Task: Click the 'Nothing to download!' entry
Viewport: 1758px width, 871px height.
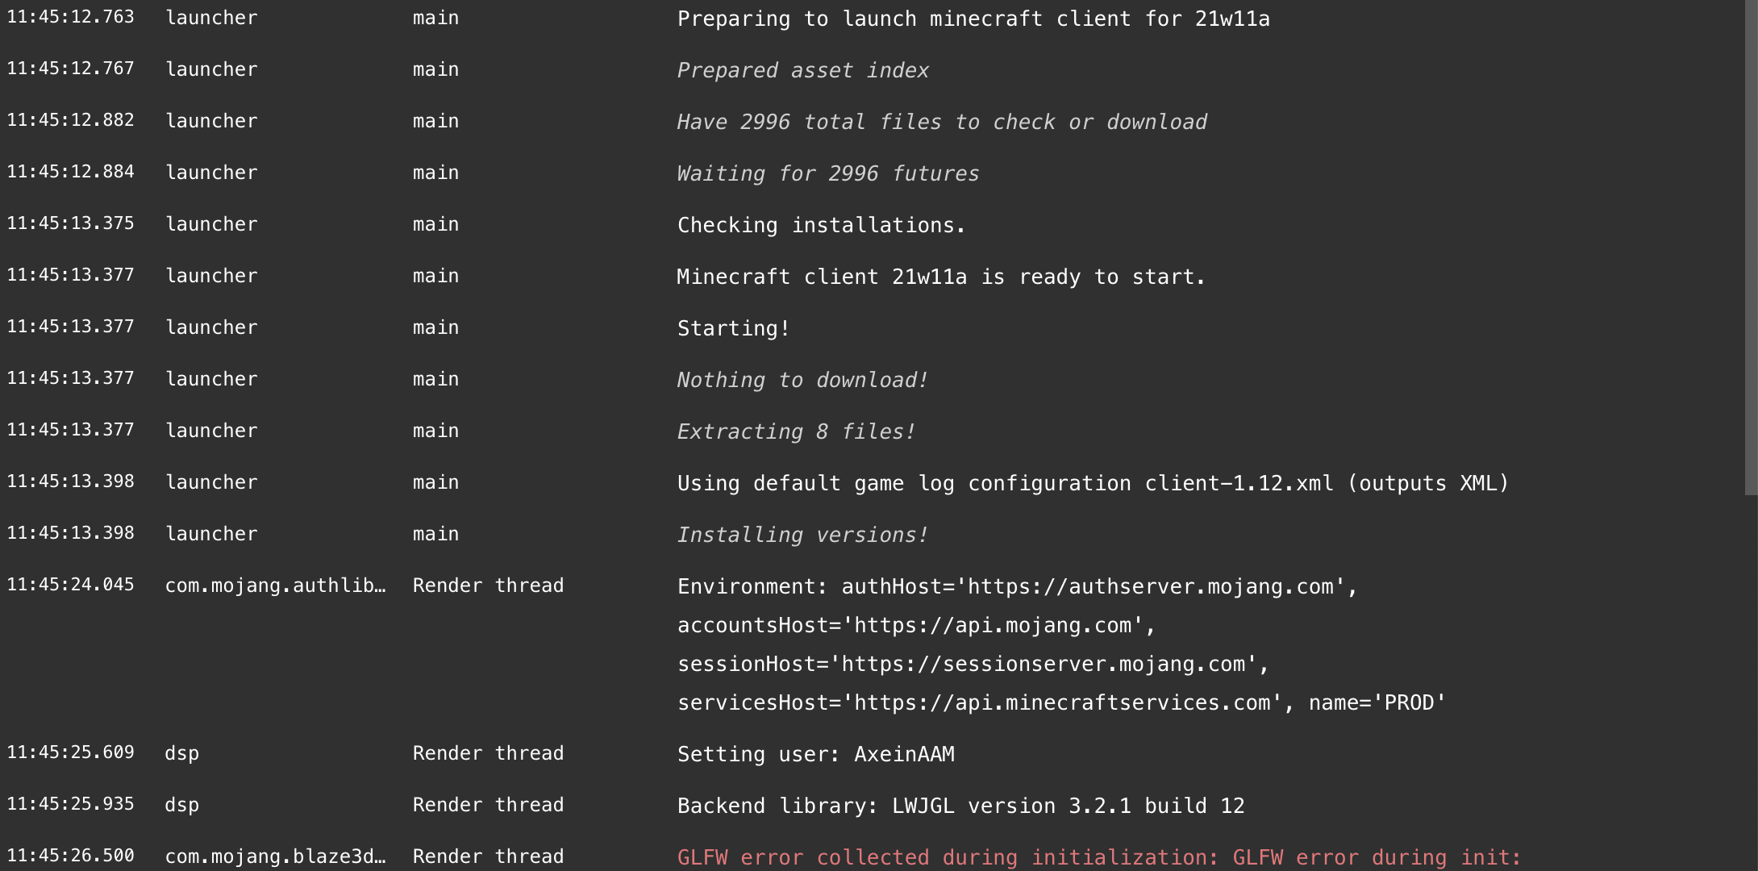Action: coord(802,380)
